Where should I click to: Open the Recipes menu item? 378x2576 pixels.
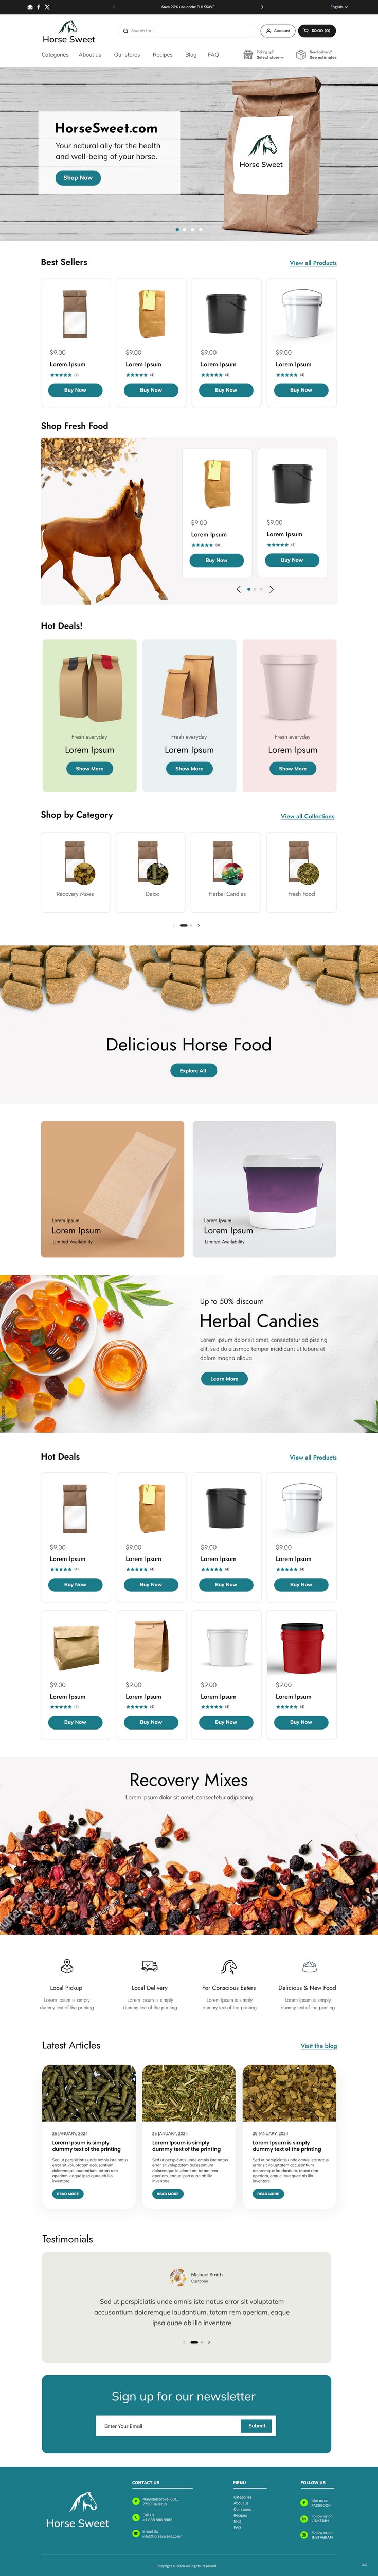pos(163,55)
